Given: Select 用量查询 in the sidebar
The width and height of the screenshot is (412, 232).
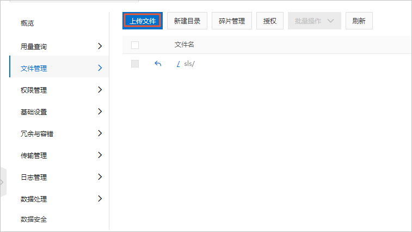Looking at the screenshot, I should pos(34,46).
